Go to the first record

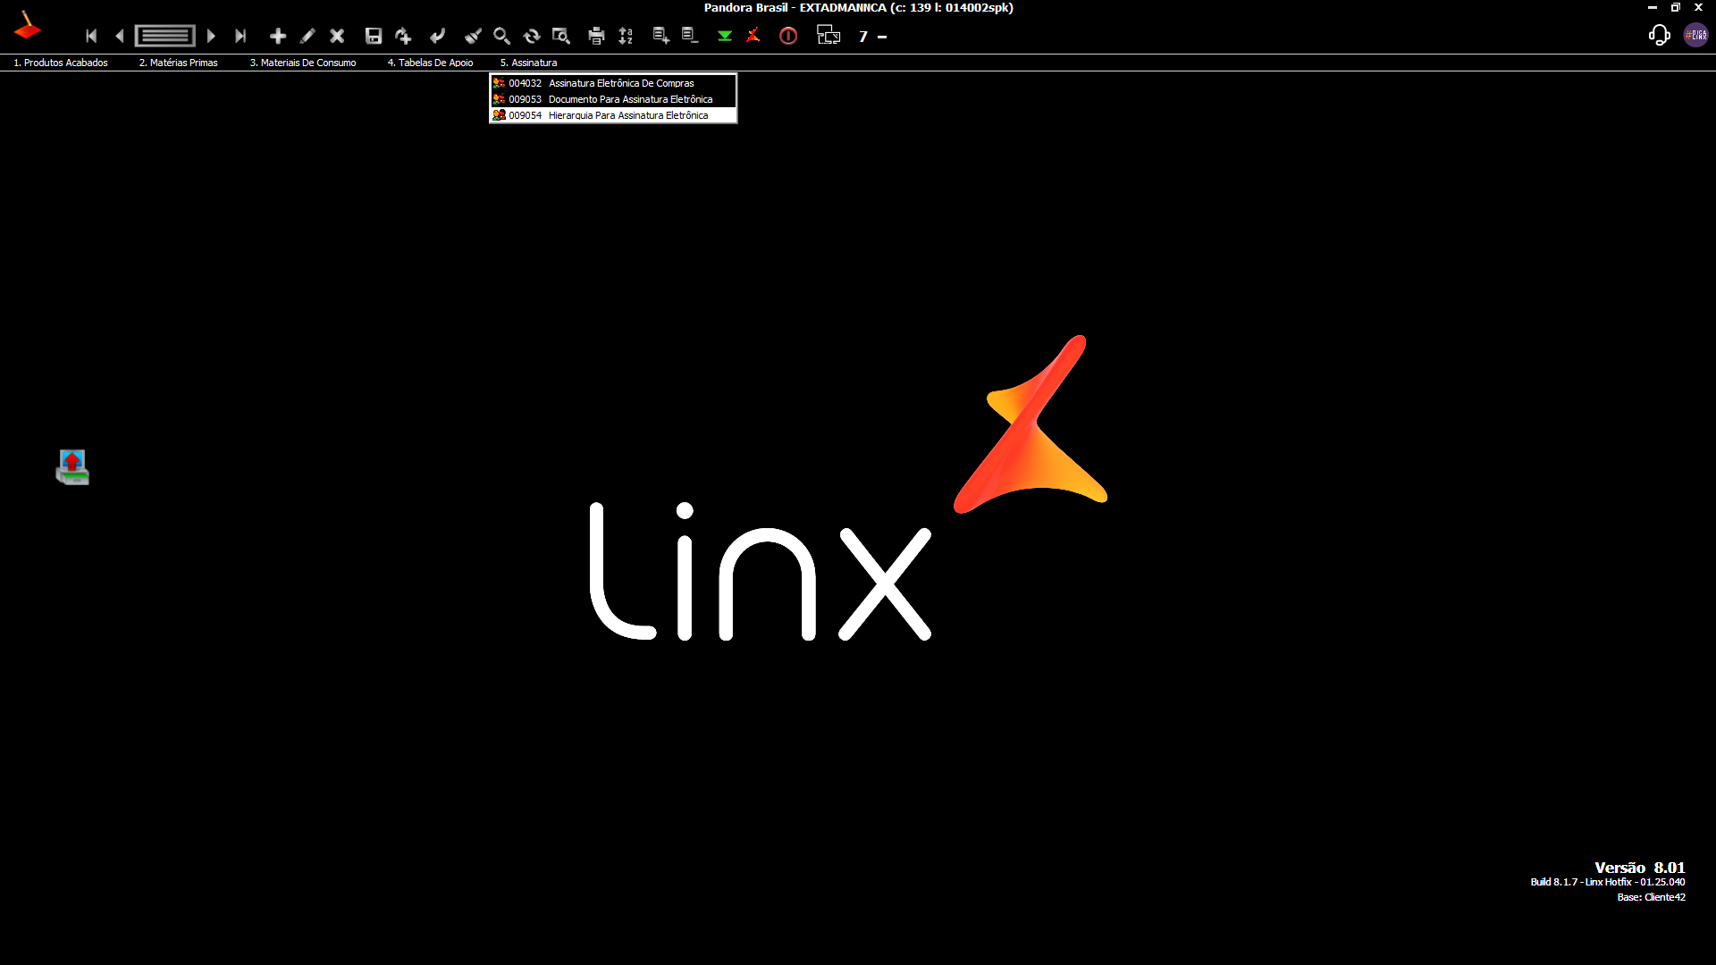(x=91, y=37)
